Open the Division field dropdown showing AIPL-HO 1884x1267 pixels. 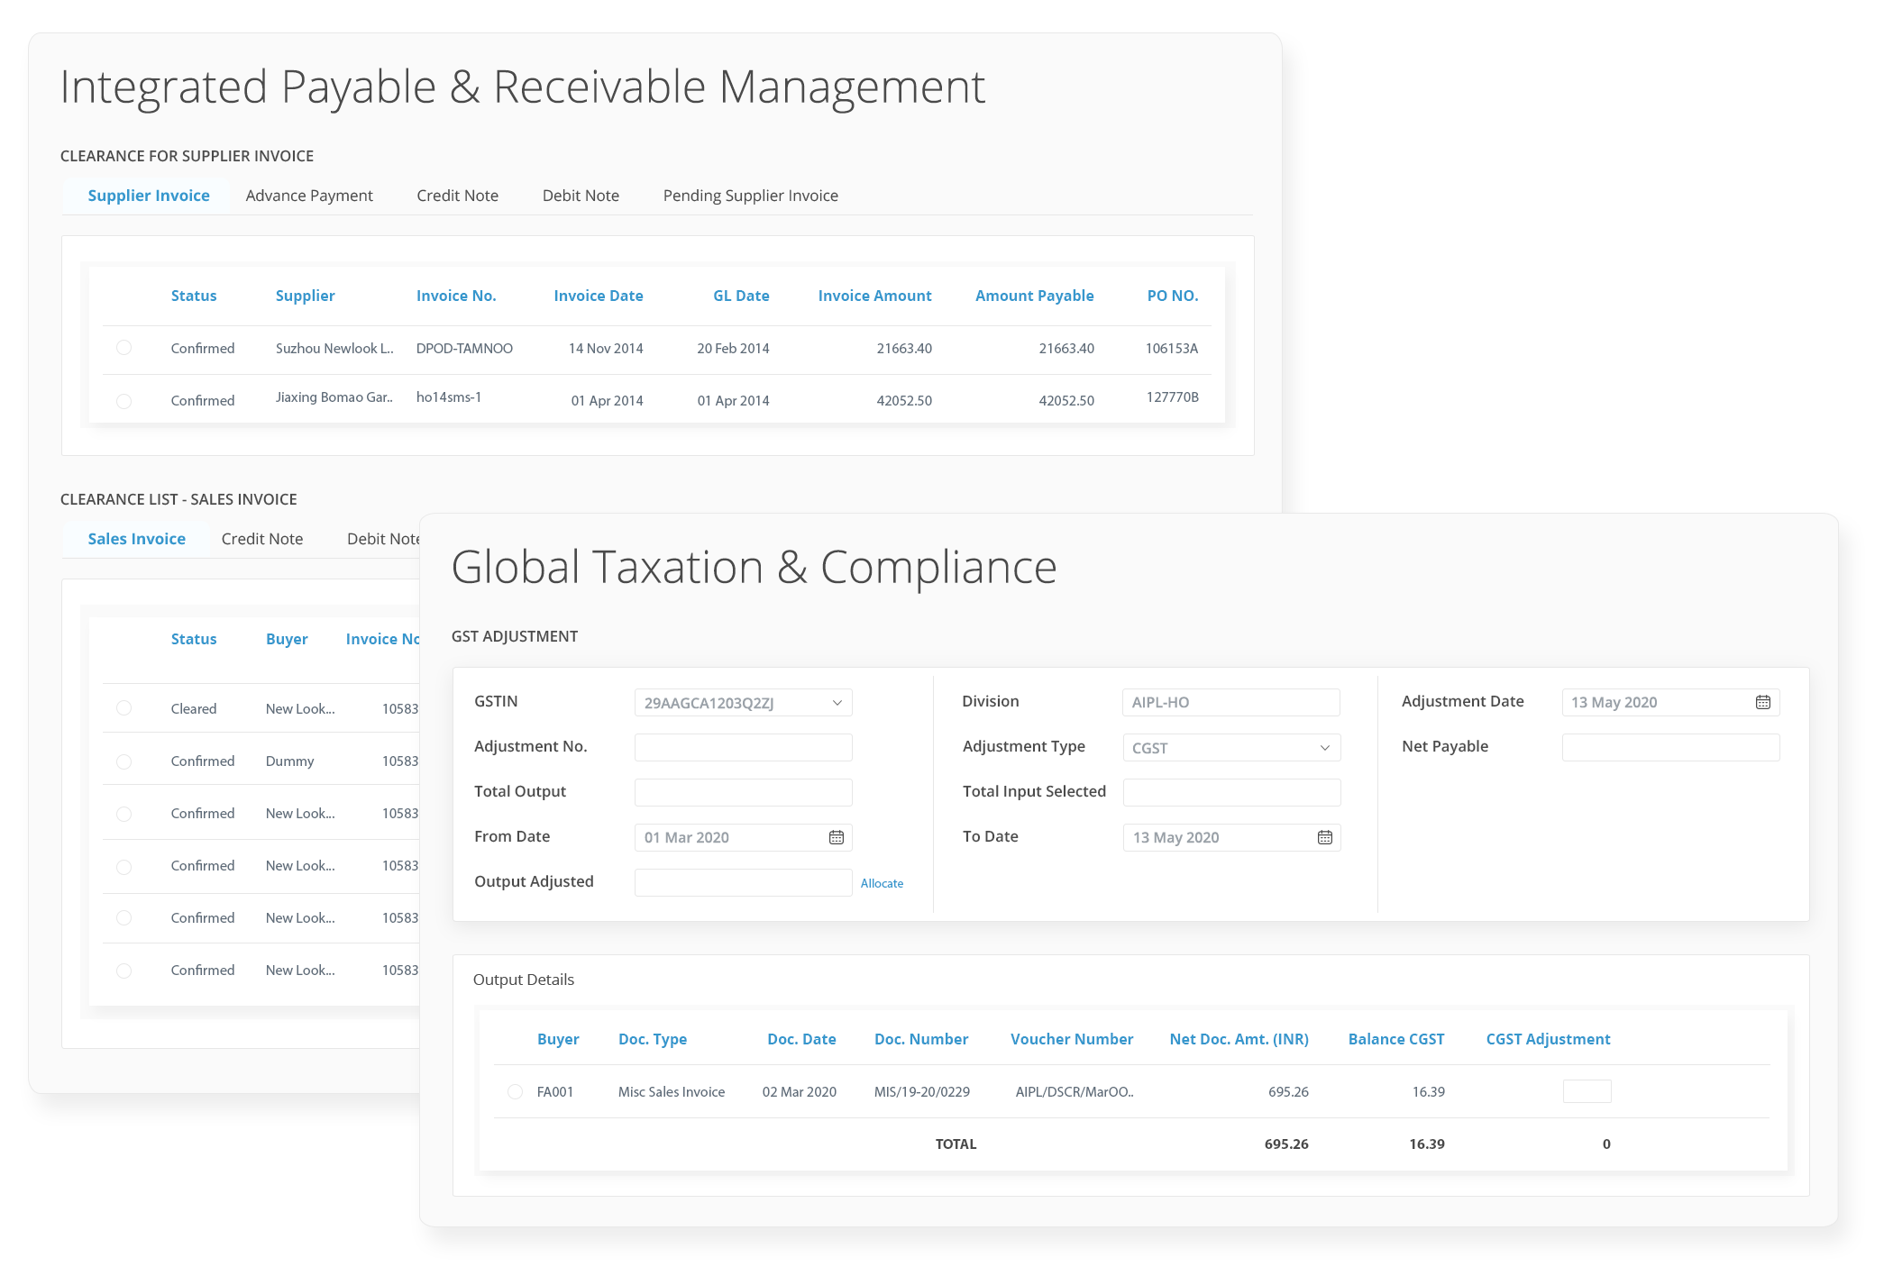pos(1231,701)
